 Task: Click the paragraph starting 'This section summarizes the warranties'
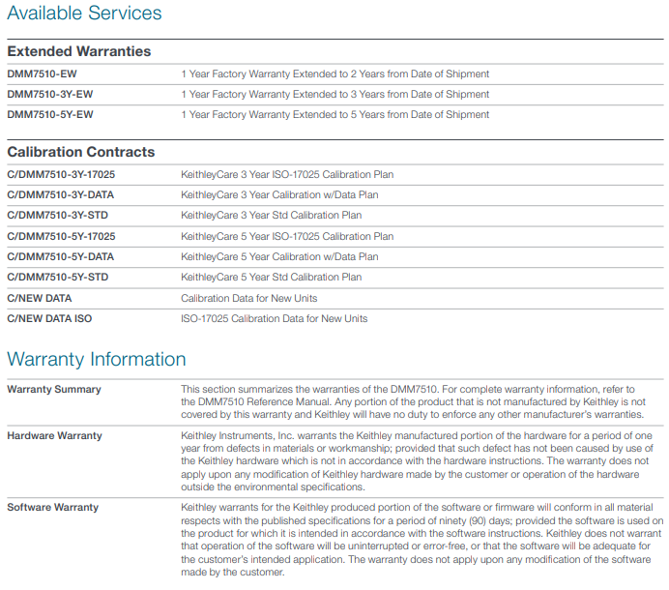pyautogui.click(x=413, y=401)
